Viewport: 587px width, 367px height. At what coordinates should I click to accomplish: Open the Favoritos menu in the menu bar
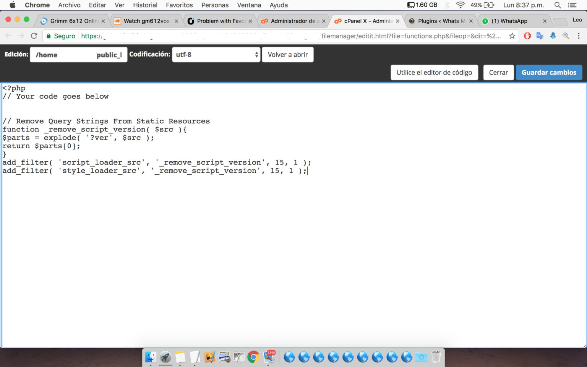tap(179, 5)
